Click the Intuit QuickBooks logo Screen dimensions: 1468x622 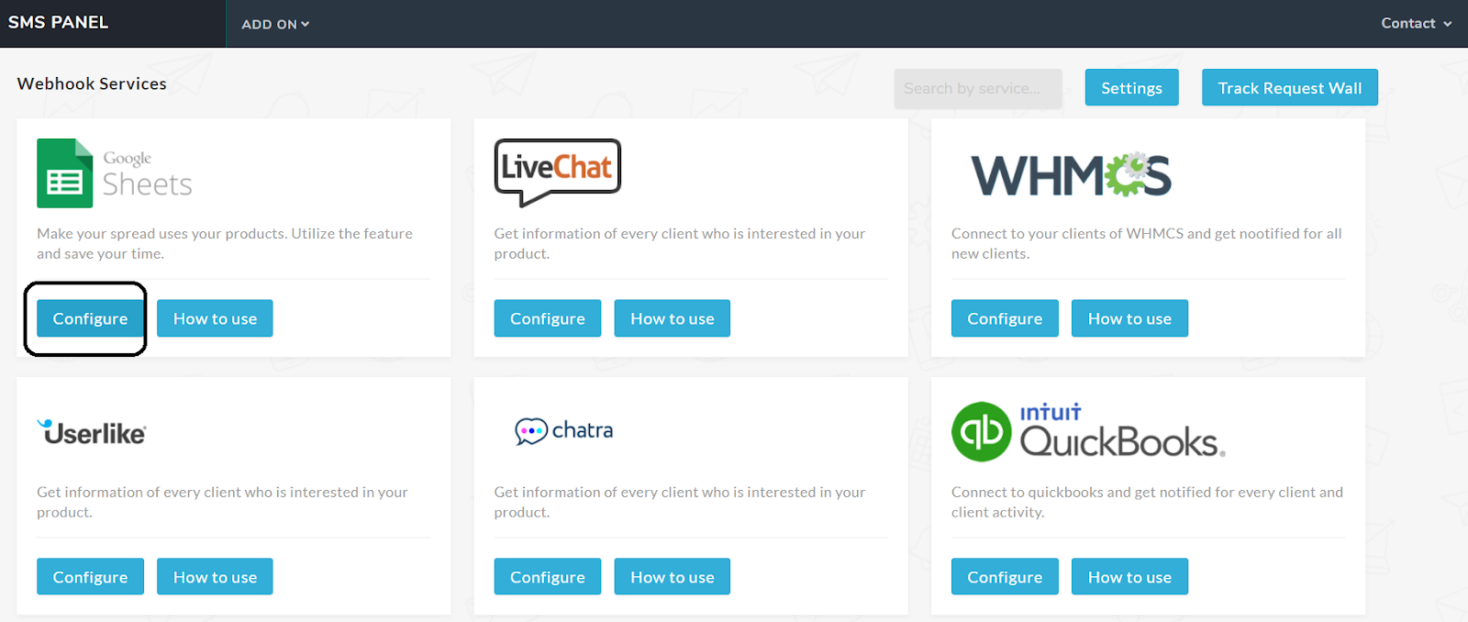pyautogui.click(x=1088, y=431)
